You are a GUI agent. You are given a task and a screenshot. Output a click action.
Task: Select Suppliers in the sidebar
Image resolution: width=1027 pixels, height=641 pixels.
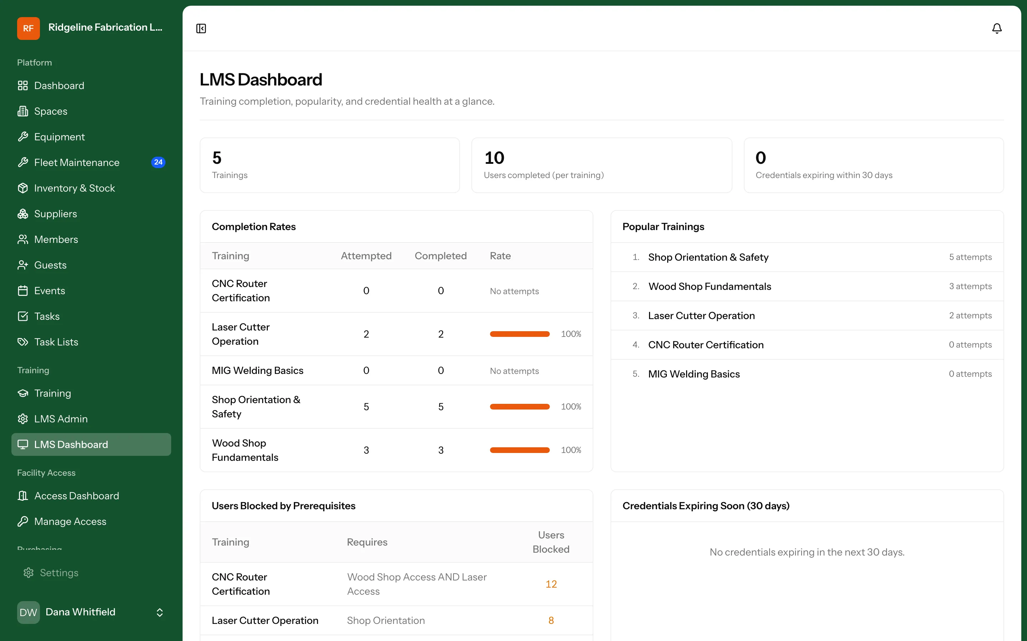[91, 214]
